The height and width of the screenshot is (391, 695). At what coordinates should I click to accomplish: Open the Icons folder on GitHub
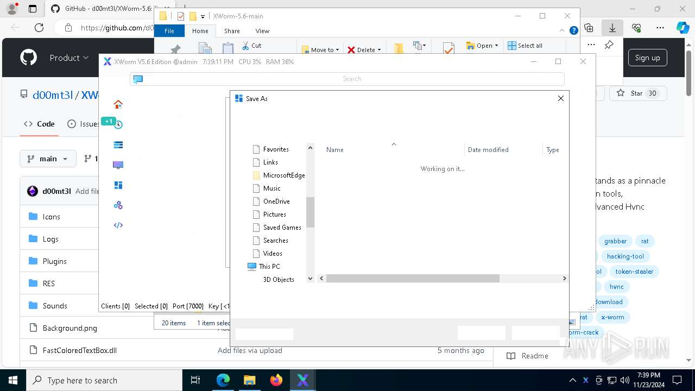tap(52, 217)
